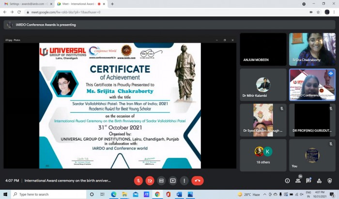This screenshot has height=199, width=339.
Task: Open a new browser tab
Action: tap(112, 4)
